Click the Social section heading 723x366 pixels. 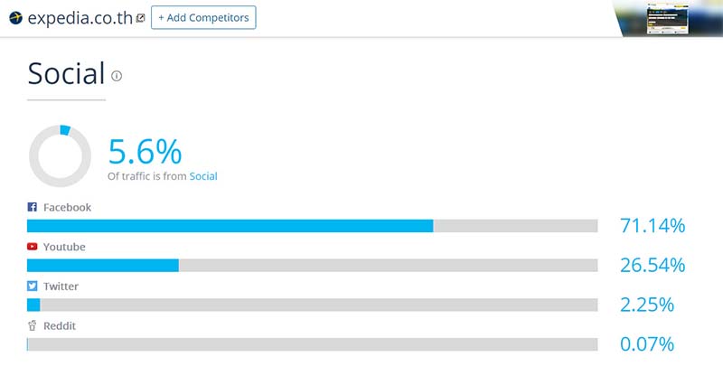click(66, 73)
